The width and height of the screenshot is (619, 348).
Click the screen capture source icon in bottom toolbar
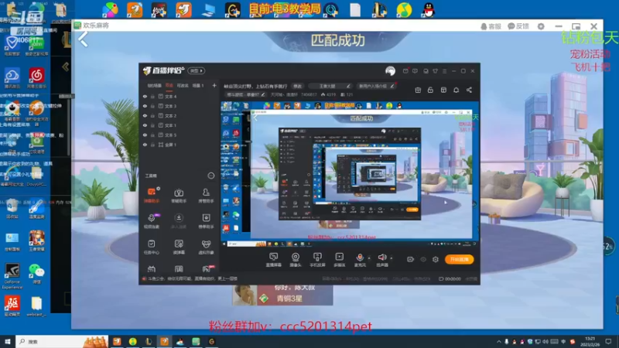point(274,260)
